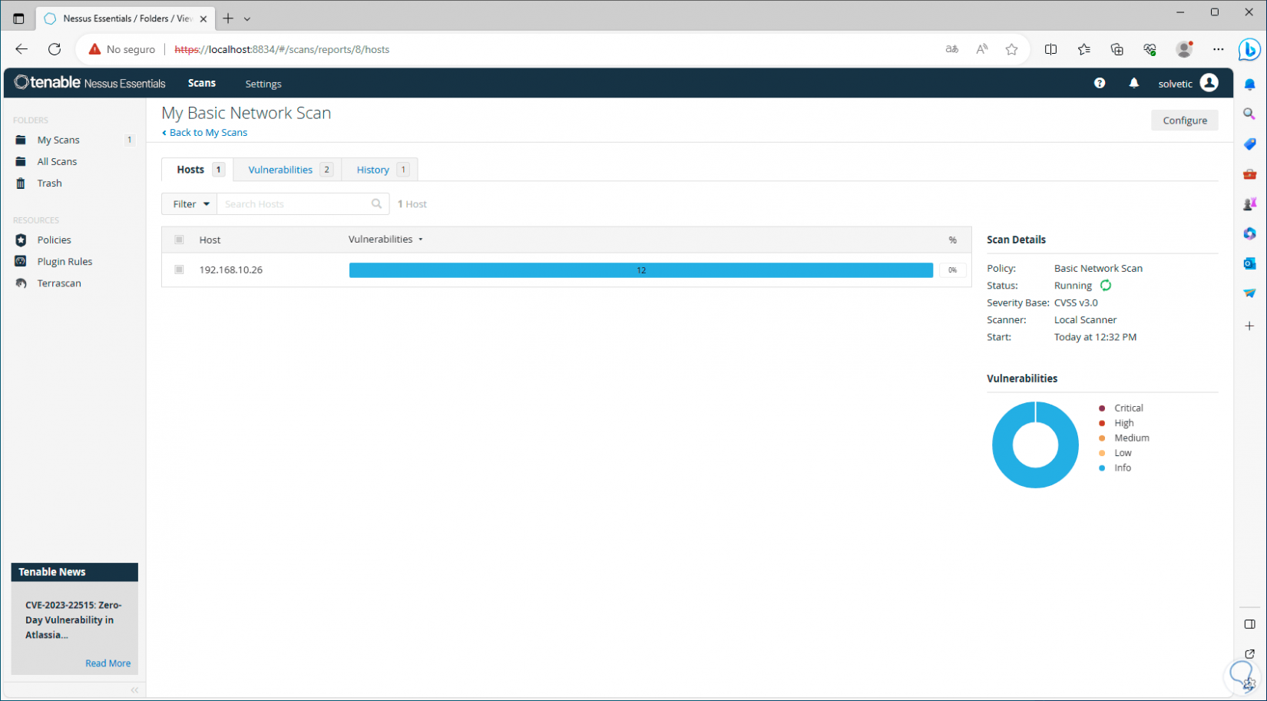Add a sidebar app with plus icon
Viewport: 1267px width, 701px height.
pyautogui.click(x=1249, y=326)
